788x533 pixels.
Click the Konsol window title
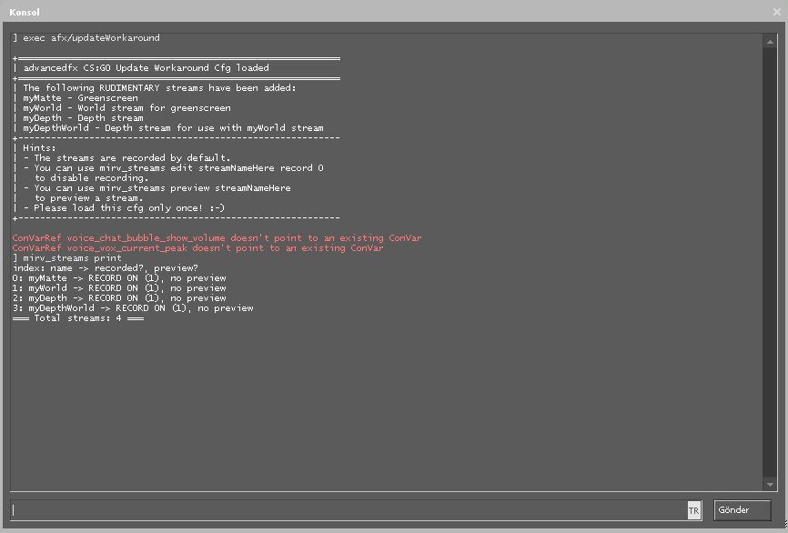pos(25,12)
